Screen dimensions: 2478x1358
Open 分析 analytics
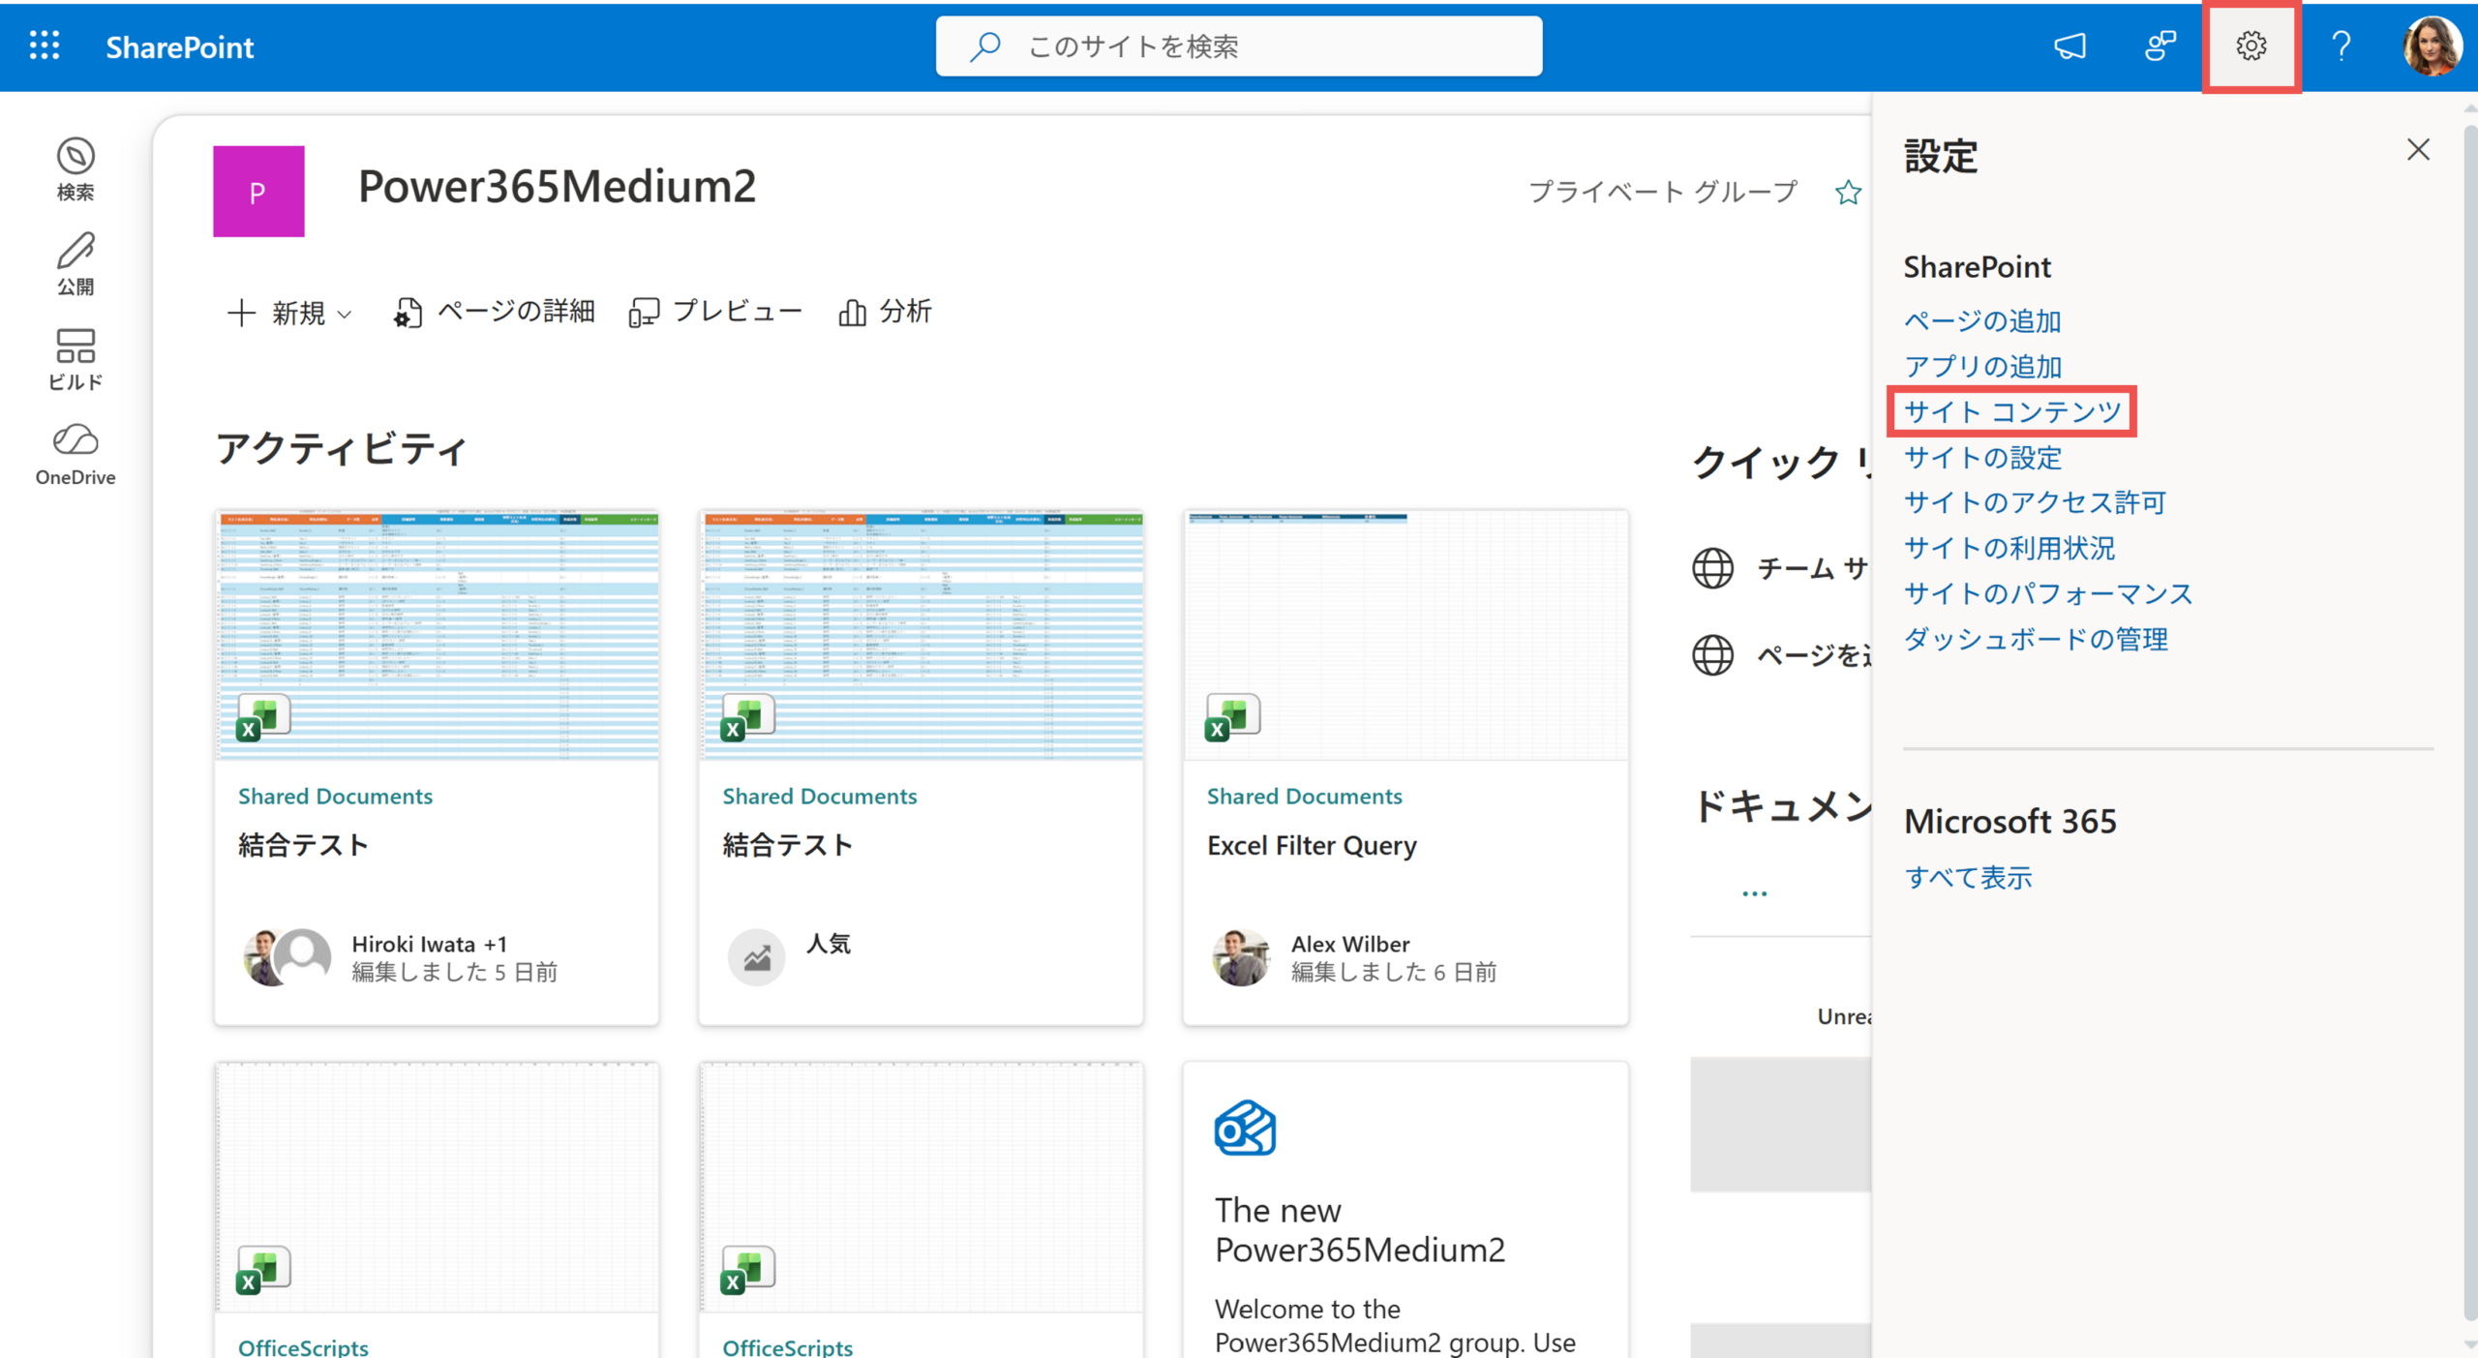tap(885, 312)
